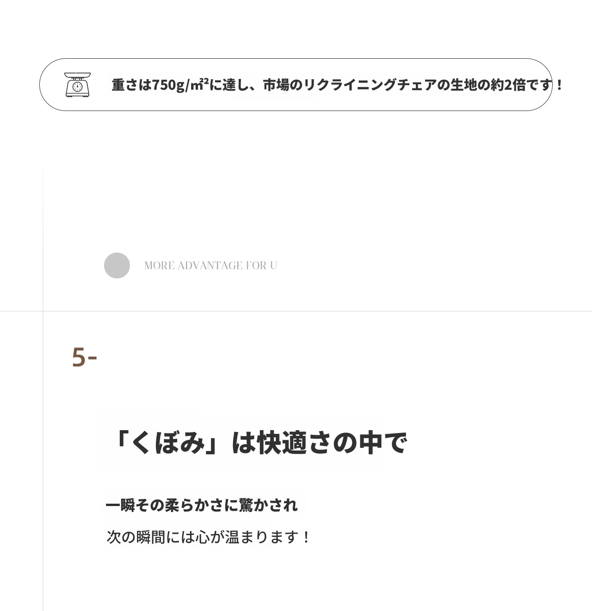Select the MORE ADVANTAGE FOR U label
The height and width of the screenshot is (611, 592).
click(x=210, y=265)
